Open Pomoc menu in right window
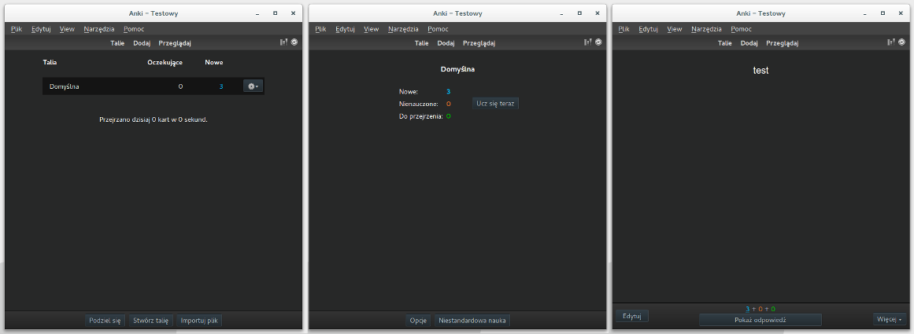 742,29
